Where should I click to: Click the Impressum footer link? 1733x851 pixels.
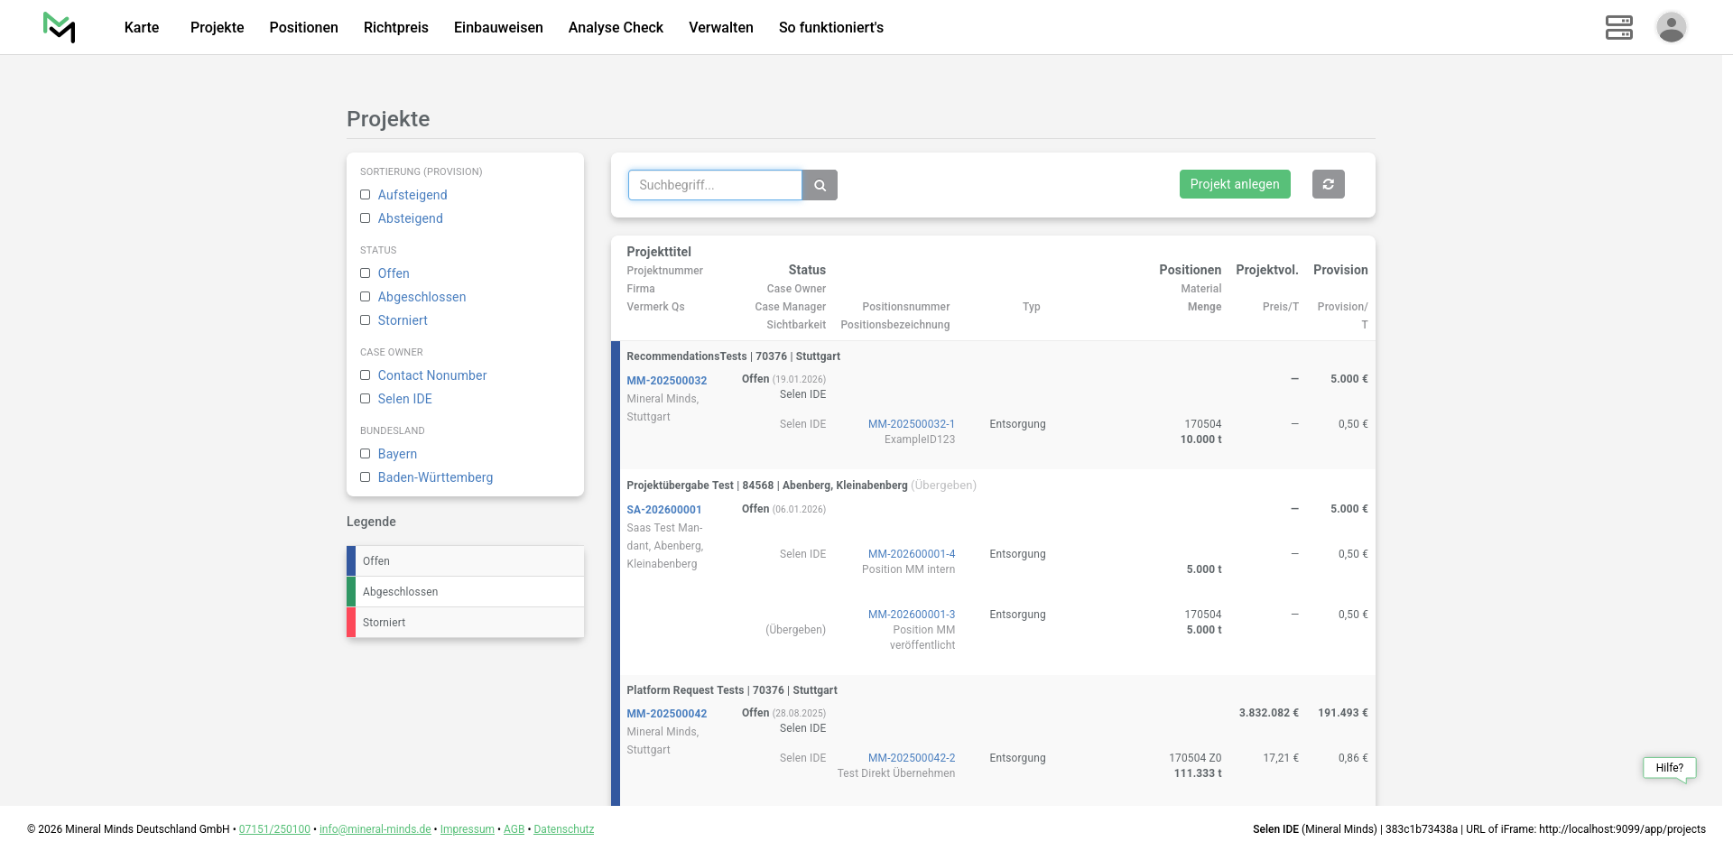(467, 829)
